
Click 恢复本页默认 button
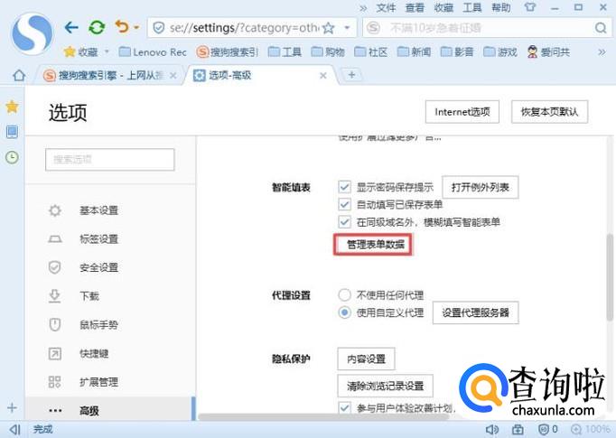point(549,112)
